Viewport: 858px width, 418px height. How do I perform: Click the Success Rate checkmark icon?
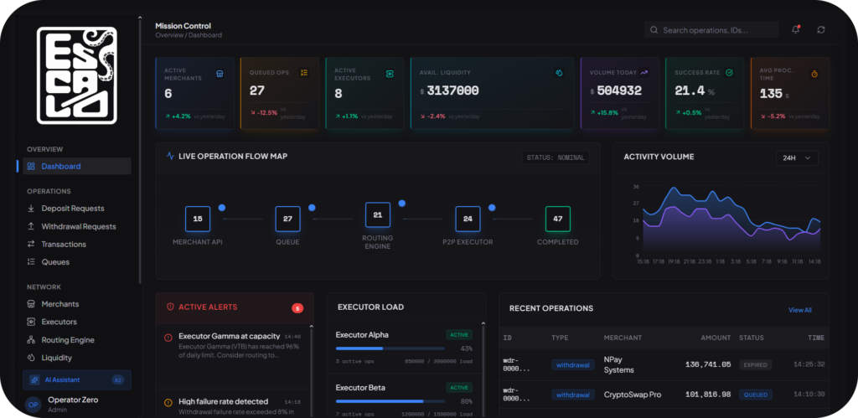(729, 72)
